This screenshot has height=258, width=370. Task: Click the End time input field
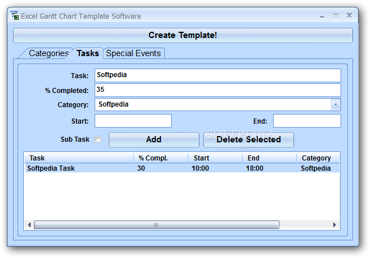(307, 121)
